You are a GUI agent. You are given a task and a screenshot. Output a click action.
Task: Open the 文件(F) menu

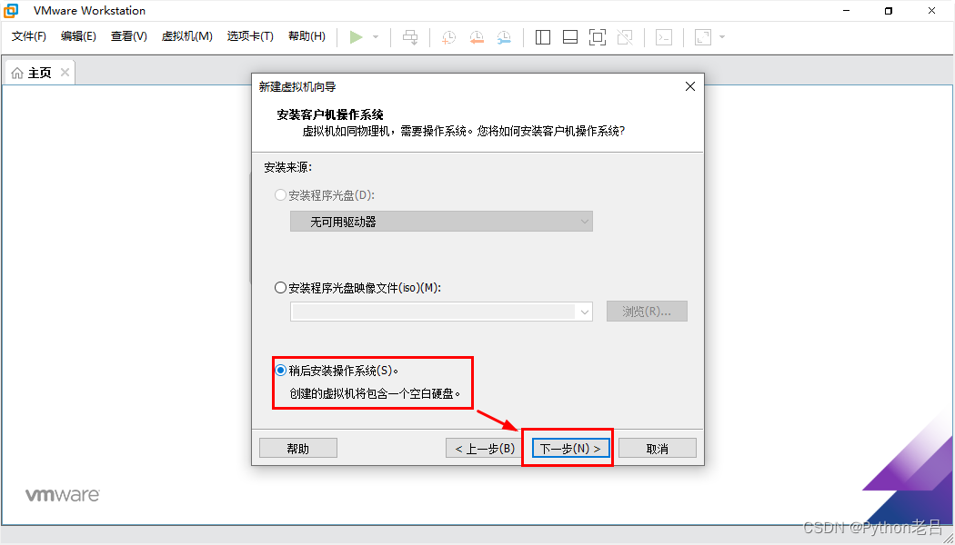point(28,36)
